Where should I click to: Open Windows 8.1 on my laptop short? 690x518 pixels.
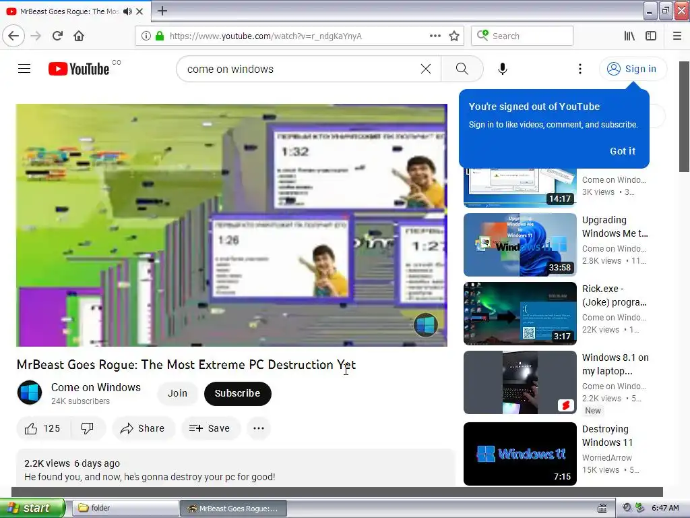tap(520, 382)
